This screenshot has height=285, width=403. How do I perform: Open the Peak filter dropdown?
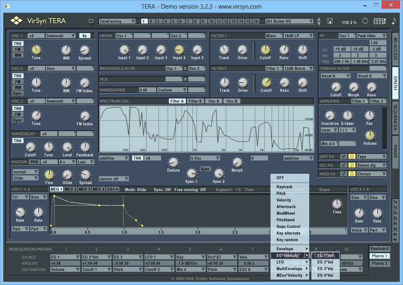(372, 36)
